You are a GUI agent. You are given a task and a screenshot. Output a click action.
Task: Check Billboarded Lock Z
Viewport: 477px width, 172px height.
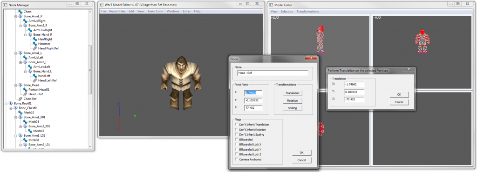(236, 154)
